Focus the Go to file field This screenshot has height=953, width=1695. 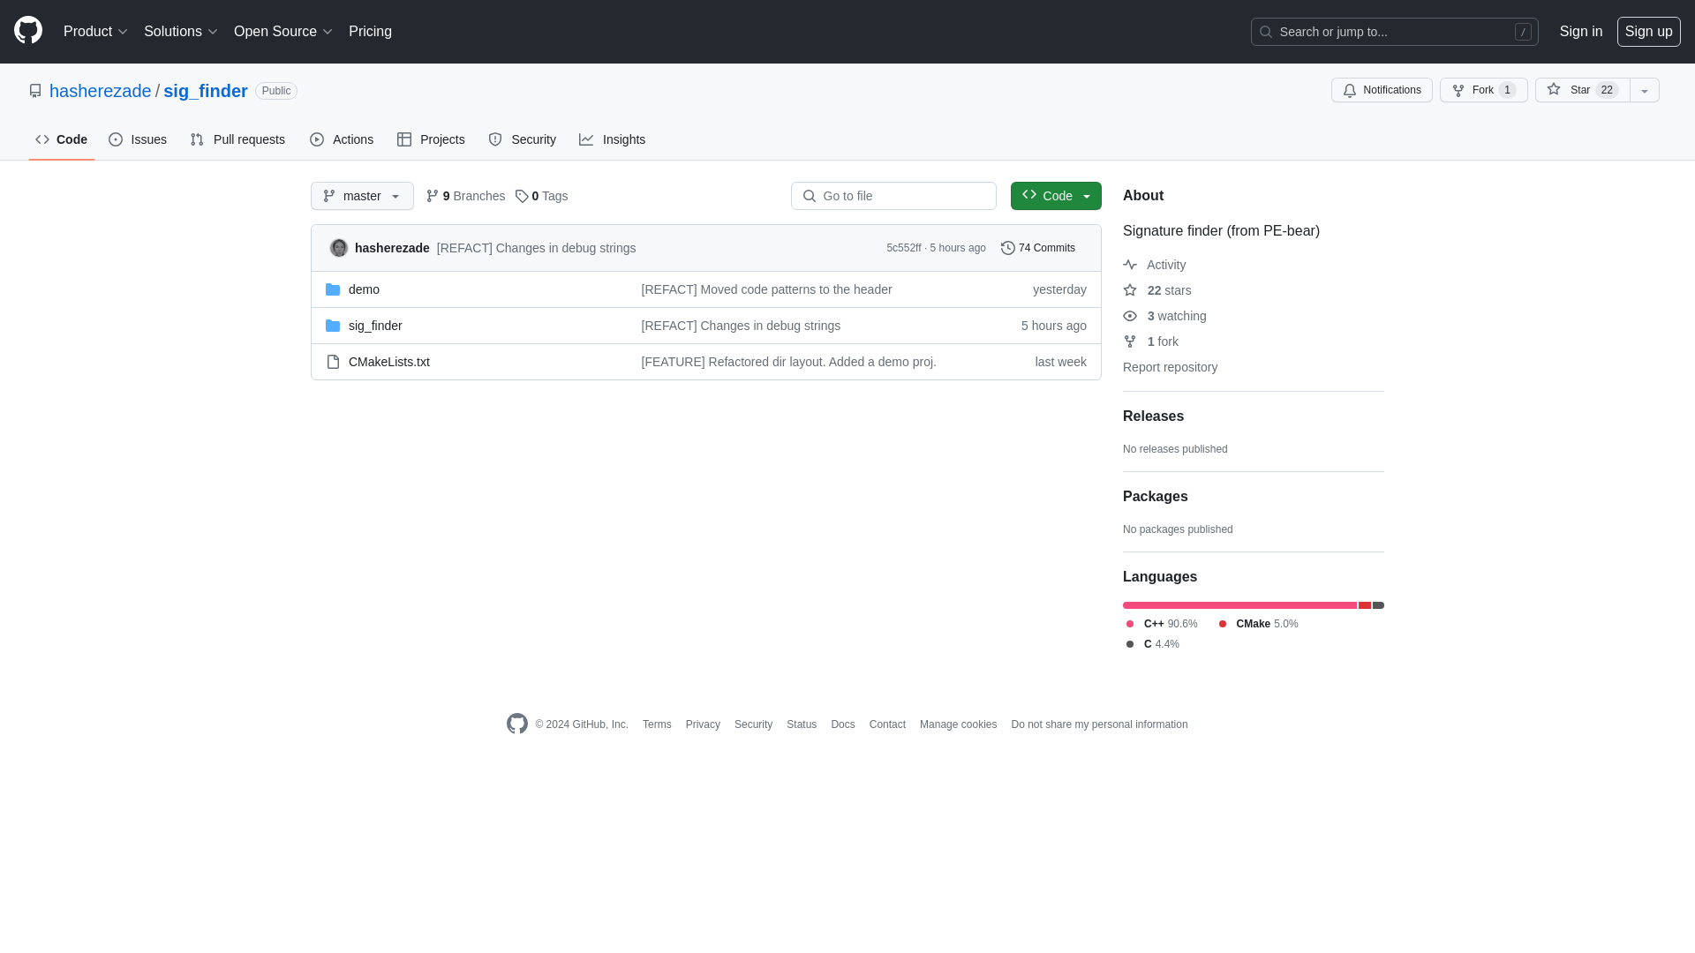point(893,196)
